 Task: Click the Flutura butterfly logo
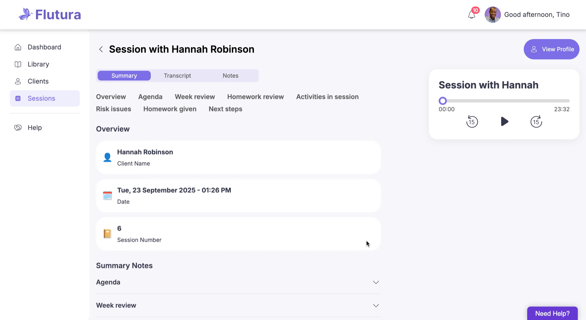(25, 14)
